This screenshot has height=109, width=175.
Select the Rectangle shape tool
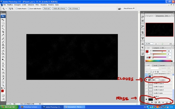pos(3,72)
